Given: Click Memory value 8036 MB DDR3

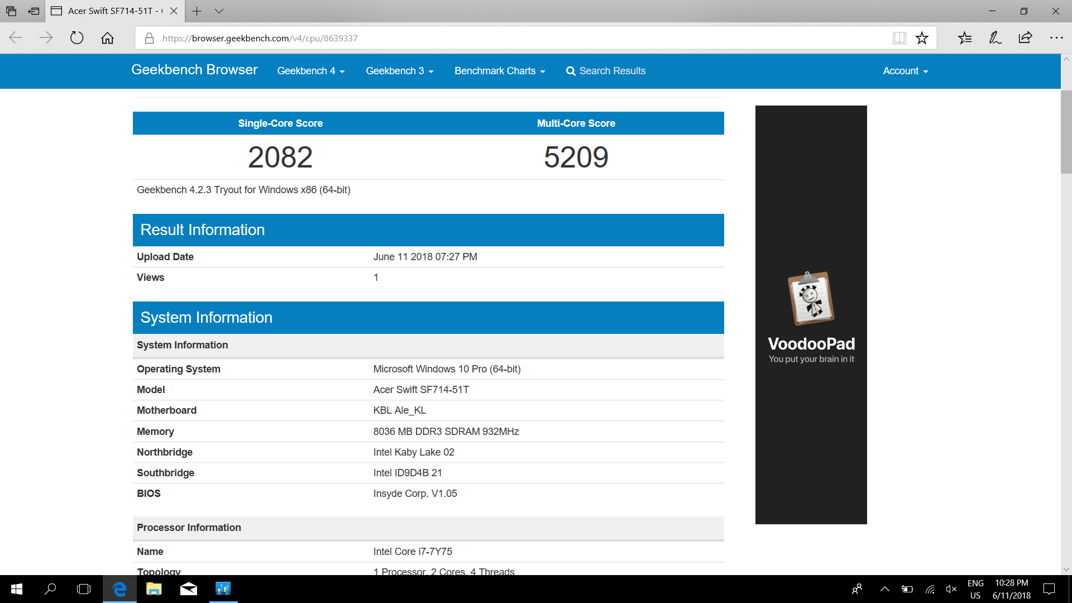Looking at the screenshot, I should 446,432.
